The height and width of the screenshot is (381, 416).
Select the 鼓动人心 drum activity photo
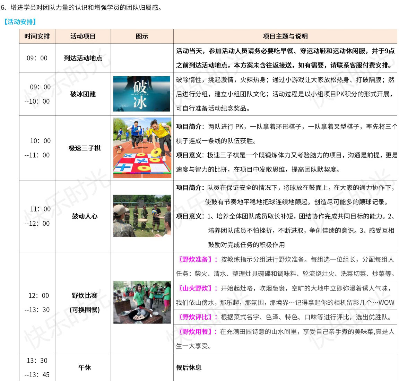click(x=142, y=216)
